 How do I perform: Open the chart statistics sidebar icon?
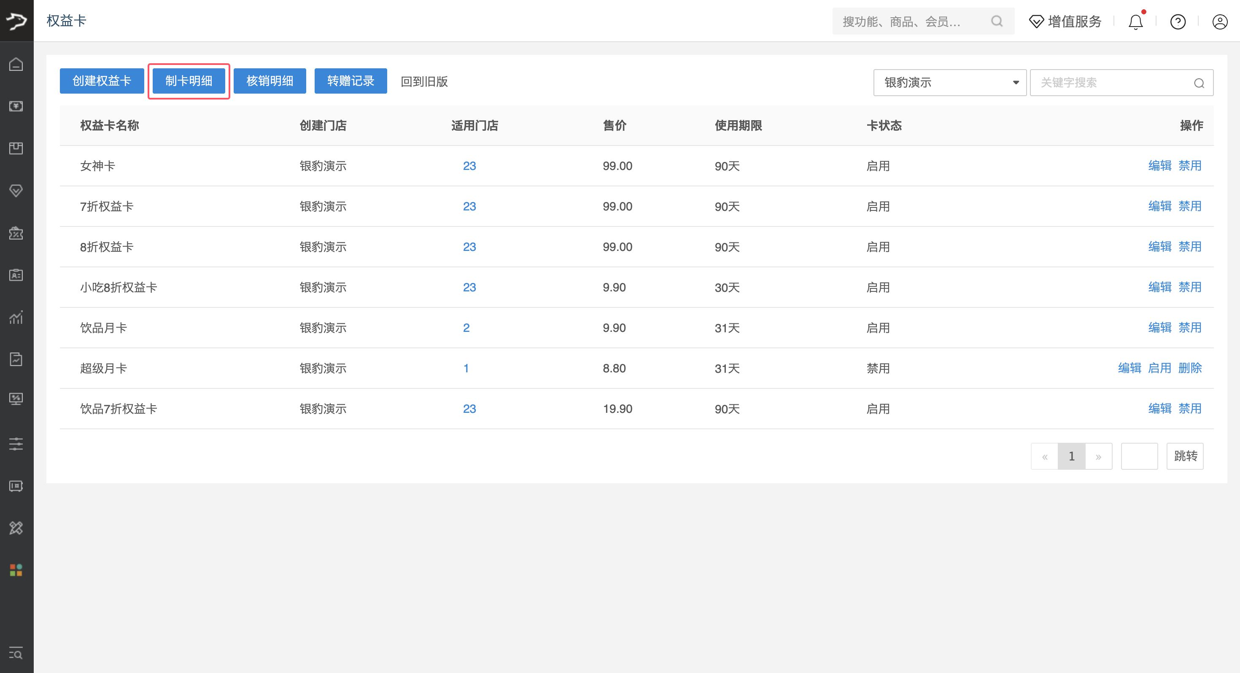16,317
